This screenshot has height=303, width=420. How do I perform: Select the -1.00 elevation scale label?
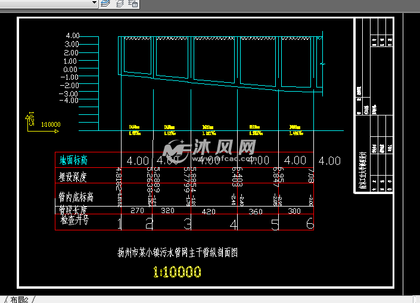[x=69, y=77]
